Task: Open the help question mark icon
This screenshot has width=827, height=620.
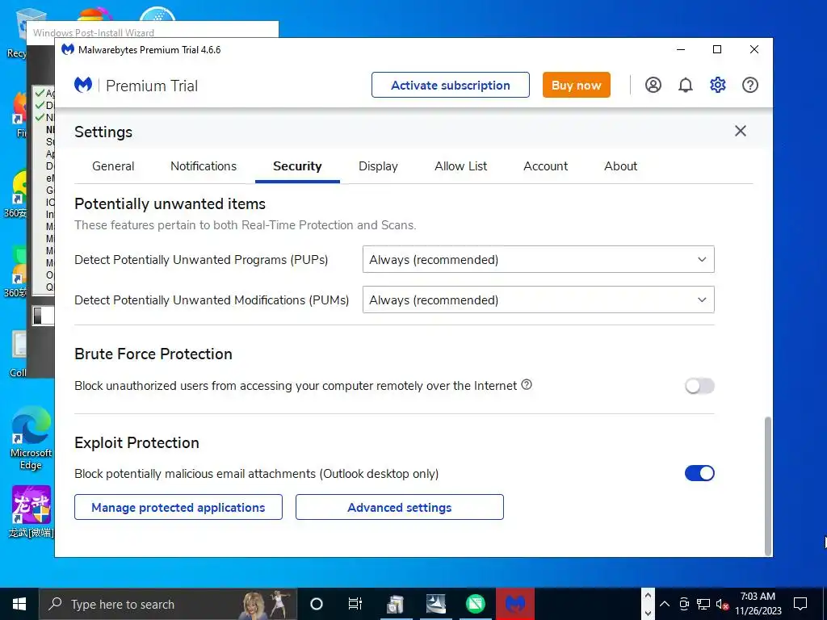Action: (750, 85)
